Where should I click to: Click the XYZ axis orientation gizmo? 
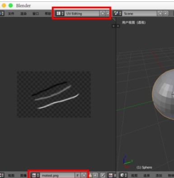[127, 162]
